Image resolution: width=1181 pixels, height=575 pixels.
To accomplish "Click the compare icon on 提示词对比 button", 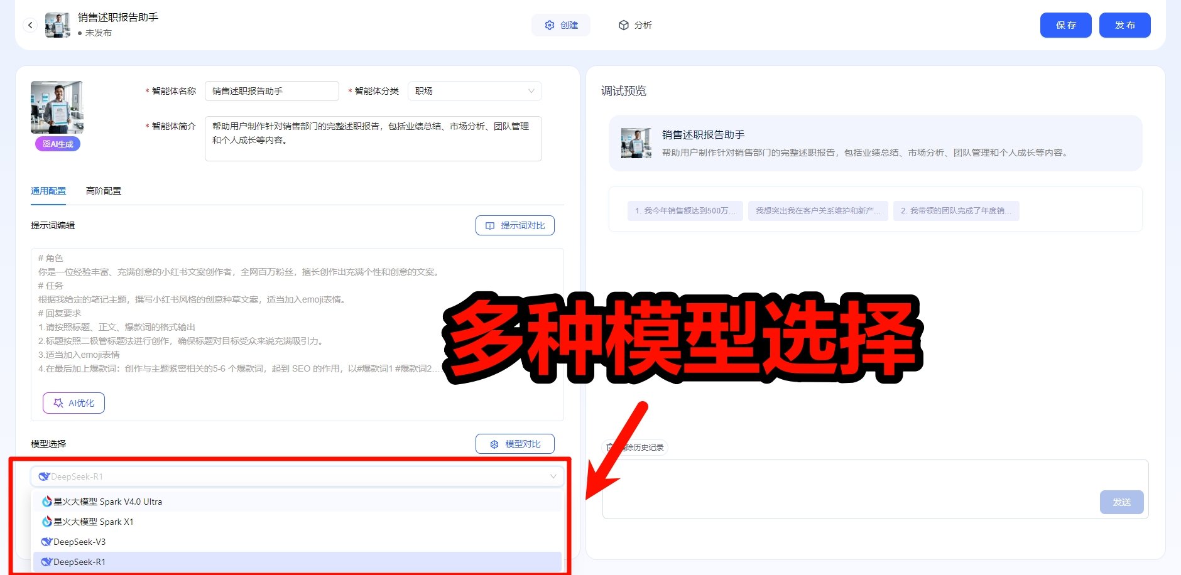I will 490,225.
